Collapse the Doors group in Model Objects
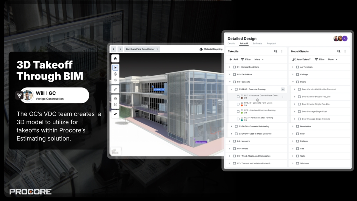The height and width of the screenshot is (201, 357). pos(293,82)
